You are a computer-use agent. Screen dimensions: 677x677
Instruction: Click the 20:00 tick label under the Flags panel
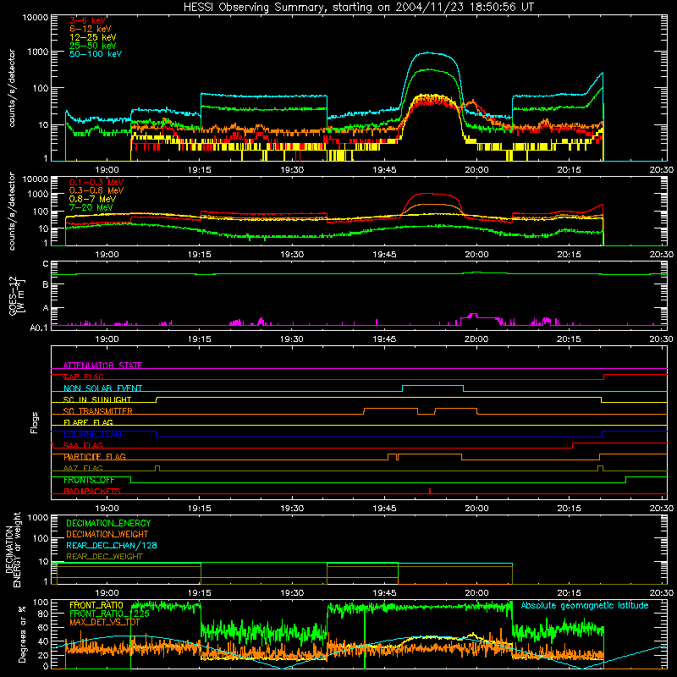(x=476, y=508)
